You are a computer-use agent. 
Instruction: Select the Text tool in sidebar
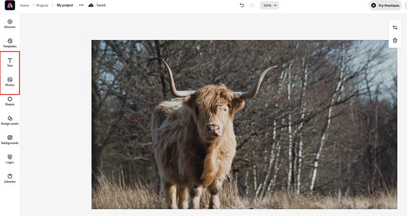(x=10, y=62)
